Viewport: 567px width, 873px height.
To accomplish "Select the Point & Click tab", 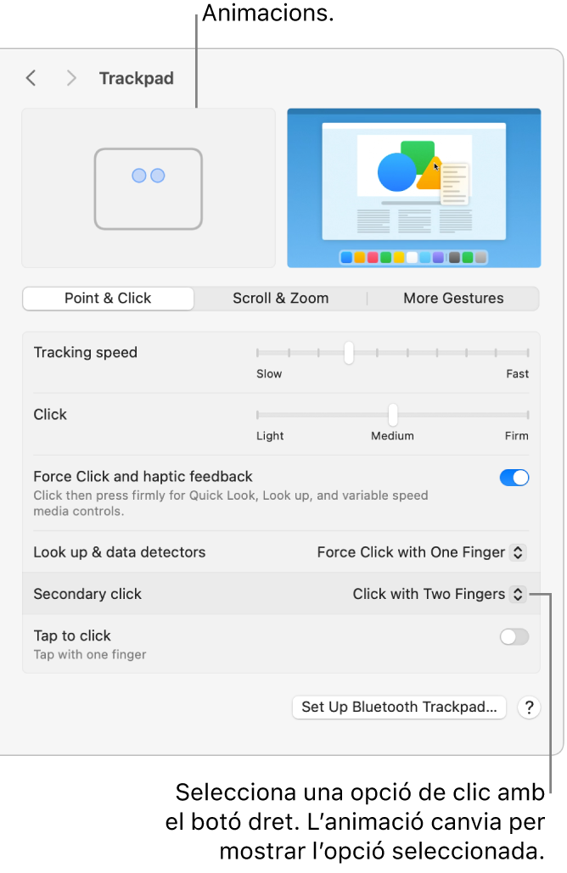I will click(108, 299).
